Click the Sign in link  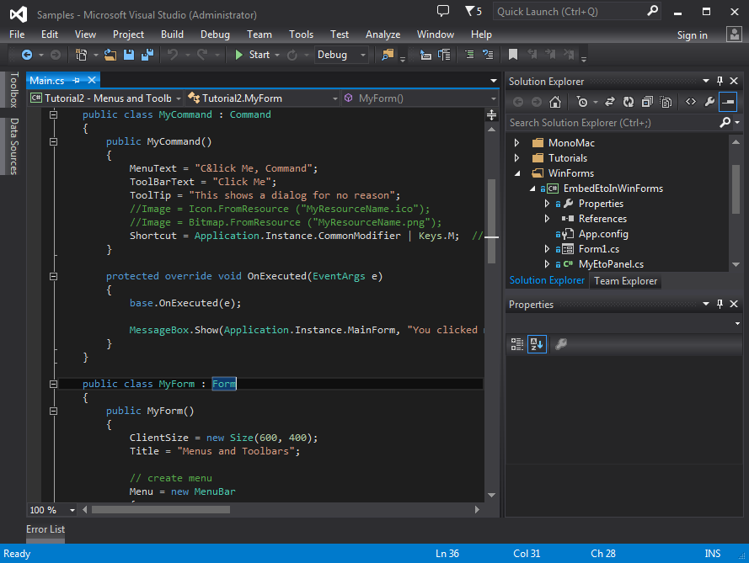pyautogui.click(x=692, y=35)
